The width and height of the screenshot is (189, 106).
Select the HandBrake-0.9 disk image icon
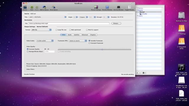coord(181,80)
